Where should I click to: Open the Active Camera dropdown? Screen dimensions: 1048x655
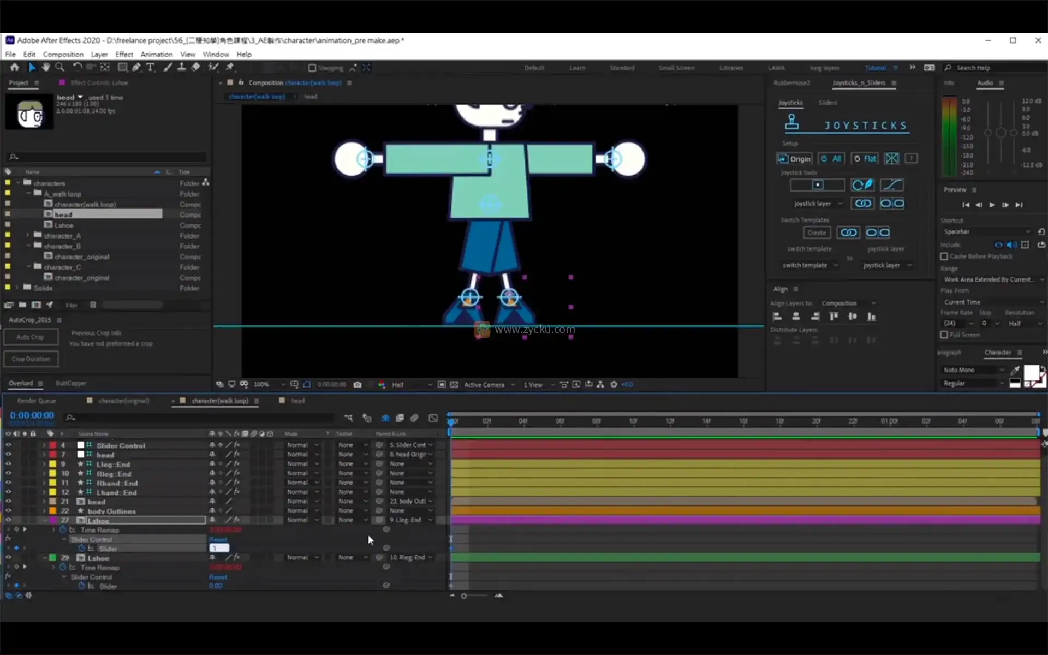tap(489, 384)
